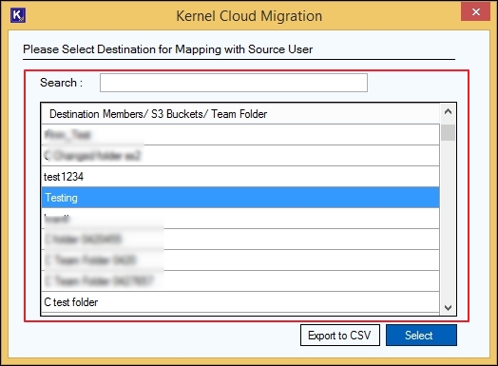Click the scrollbar up arrow
The width and height of the screenshot is (498, 366).
[x=449, y=111]
